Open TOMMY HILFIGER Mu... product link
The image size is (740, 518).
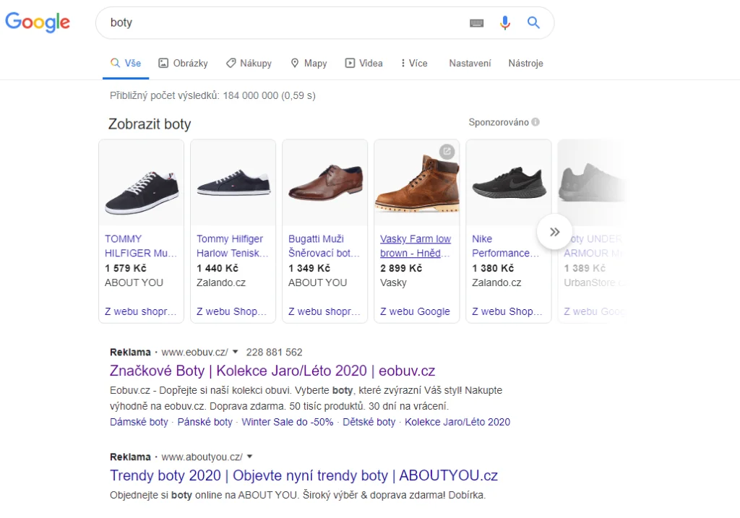(x=141, y=246)
